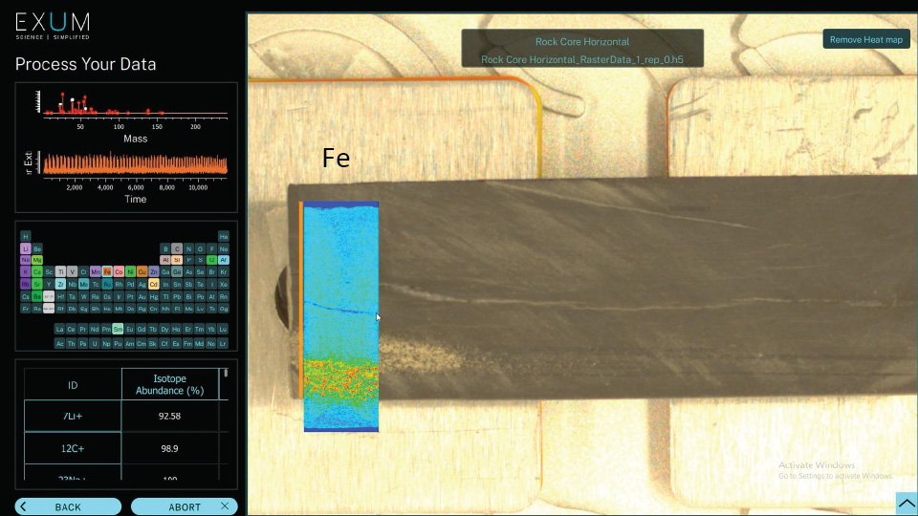Select the Ti element tile
The width and height of the screenshot is (918, 516).
[x=60, y=271]
